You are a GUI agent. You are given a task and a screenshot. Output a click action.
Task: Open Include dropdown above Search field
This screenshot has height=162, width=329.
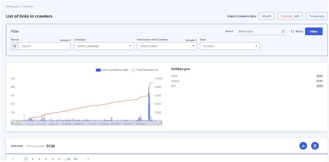[x=65, y=40]
